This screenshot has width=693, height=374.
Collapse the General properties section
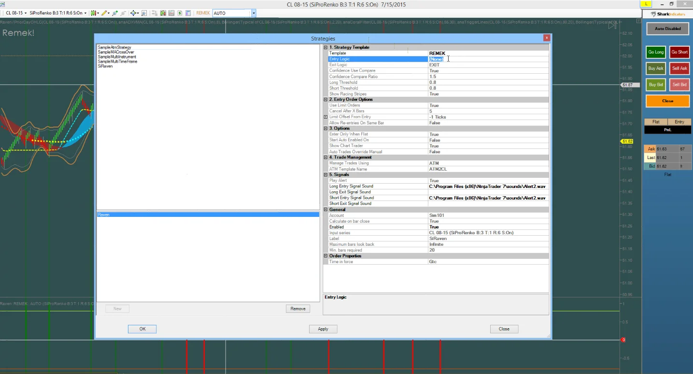[x=325, y=210]
